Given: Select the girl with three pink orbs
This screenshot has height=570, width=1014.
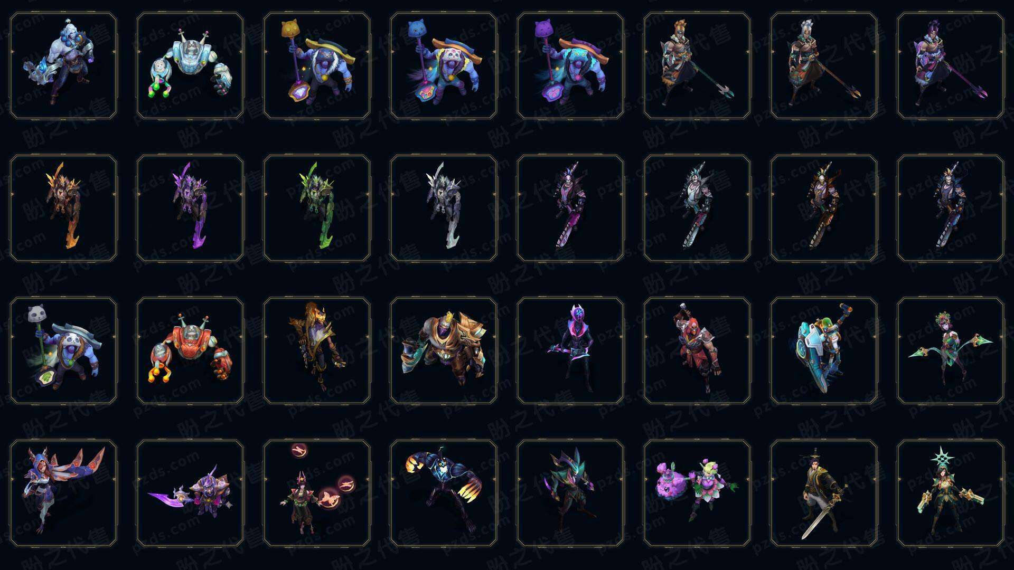Looking at the screenshot, I should (x=317, y=493).
